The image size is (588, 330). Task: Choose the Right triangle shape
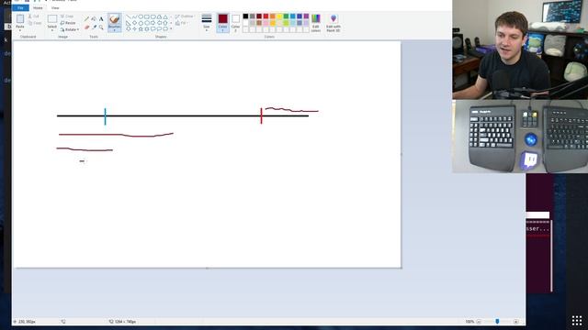[x=129, y=23]
